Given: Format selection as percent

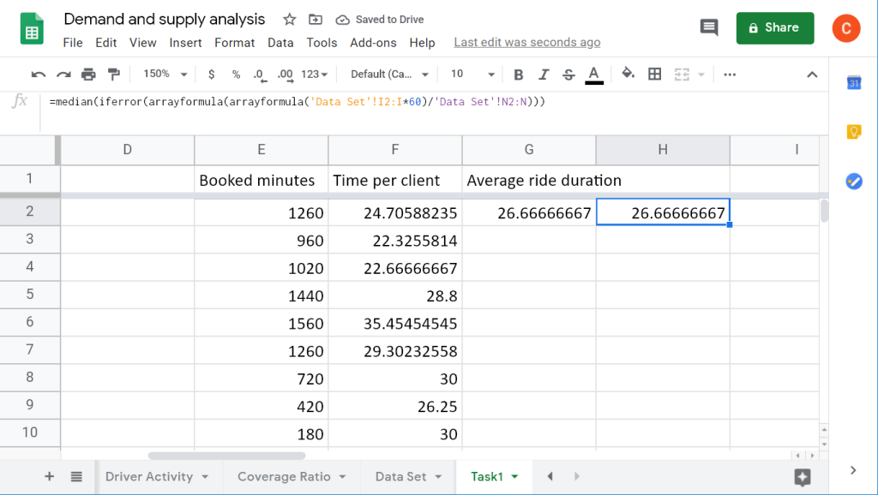Looking at the screenshot, I should pos(236,75).
